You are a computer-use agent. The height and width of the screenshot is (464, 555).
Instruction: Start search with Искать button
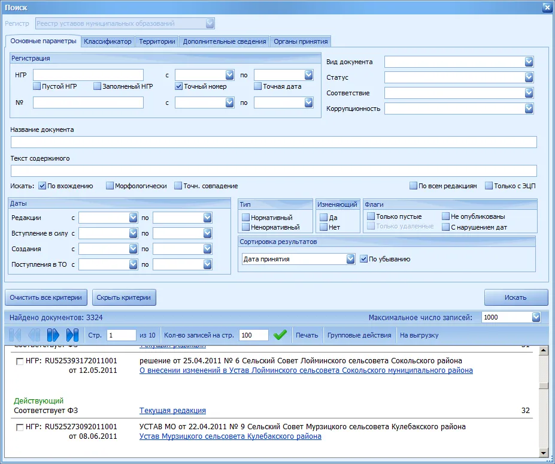[515, 297]
